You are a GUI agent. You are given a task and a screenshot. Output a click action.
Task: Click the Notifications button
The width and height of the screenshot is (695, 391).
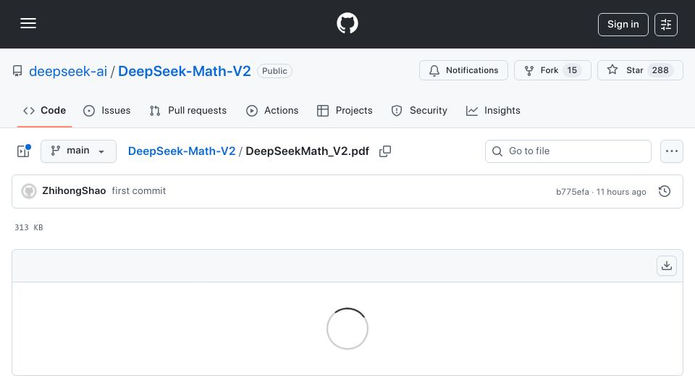pos(463,70)
